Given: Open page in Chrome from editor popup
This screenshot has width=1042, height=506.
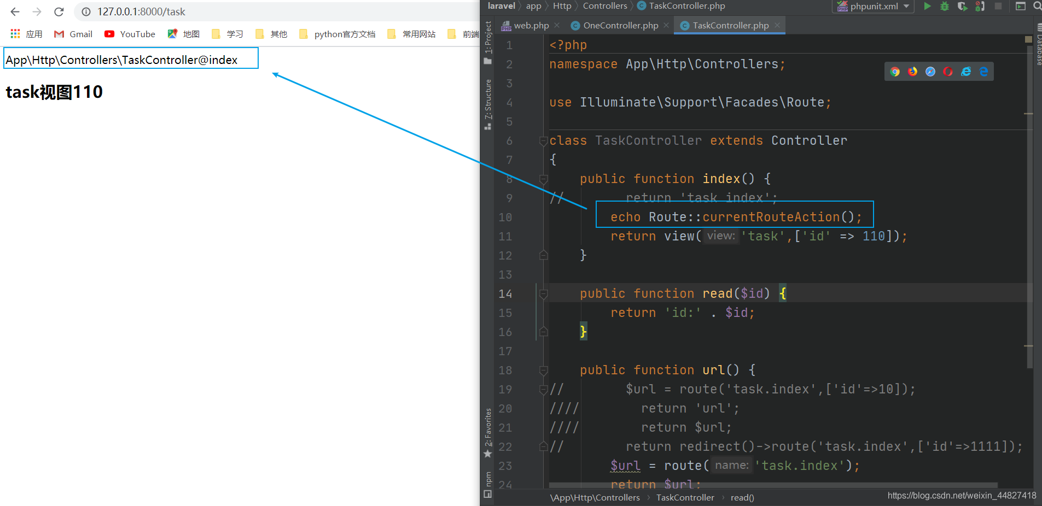Looking at the screenshot, I should coord(895,72).
